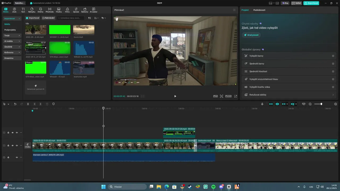This screenshot has width=340, height=191.
Task: Toggle the main track magnet option
Action: pos(271,104)
